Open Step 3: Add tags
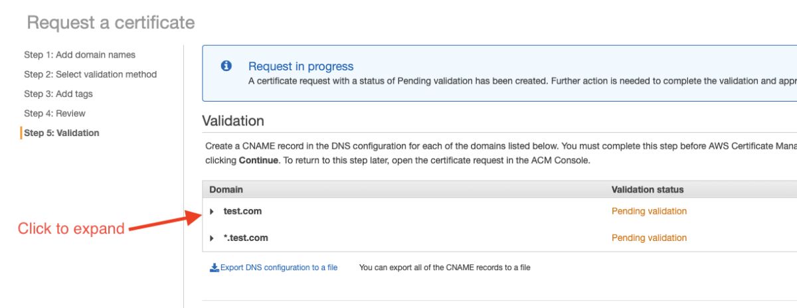 [58, 94]
